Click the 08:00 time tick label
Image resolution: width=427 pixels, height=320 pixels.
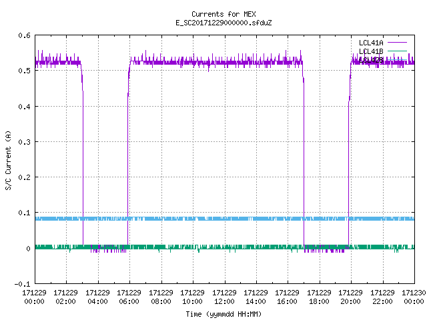click(161, 301)
